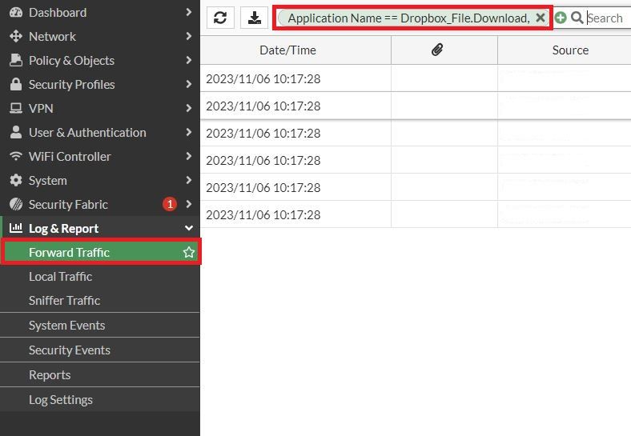Open Security Profiles menu
This screenshot has height=436, width=631.
pyautogui.click(x=100, y=84)
